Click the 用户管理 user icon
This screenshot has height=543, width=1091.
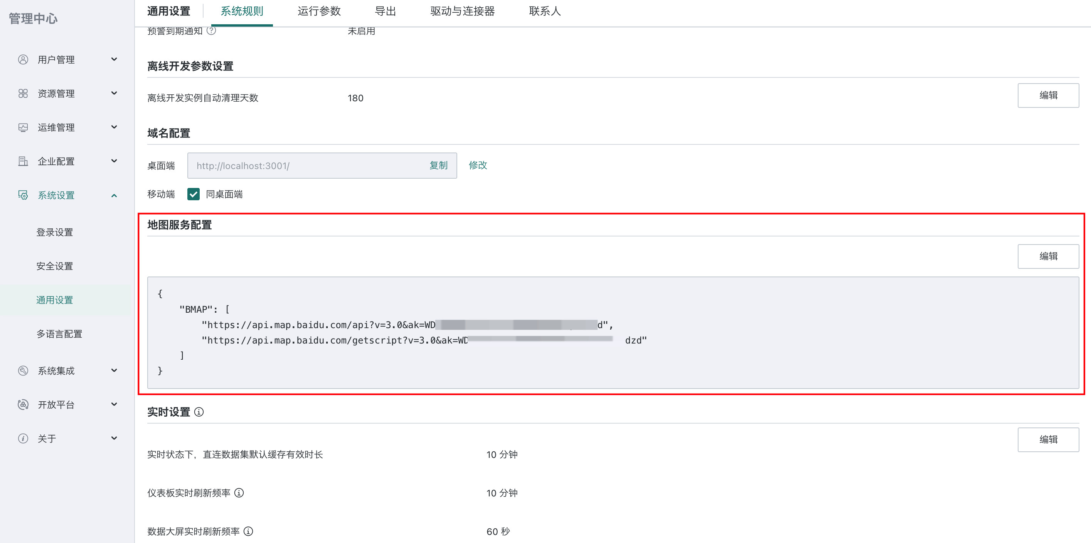23,60
